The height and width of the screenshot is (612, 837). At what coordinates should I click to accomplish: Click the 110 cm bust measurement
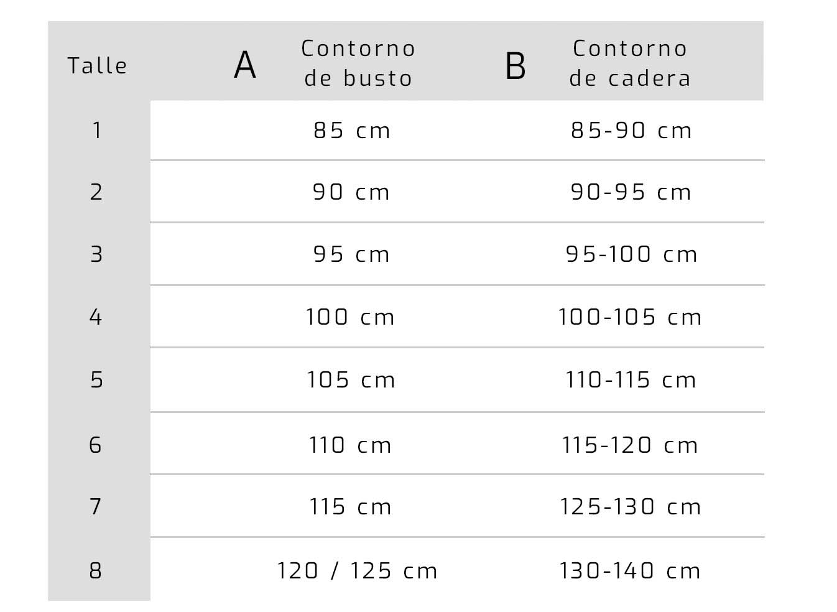350,445
